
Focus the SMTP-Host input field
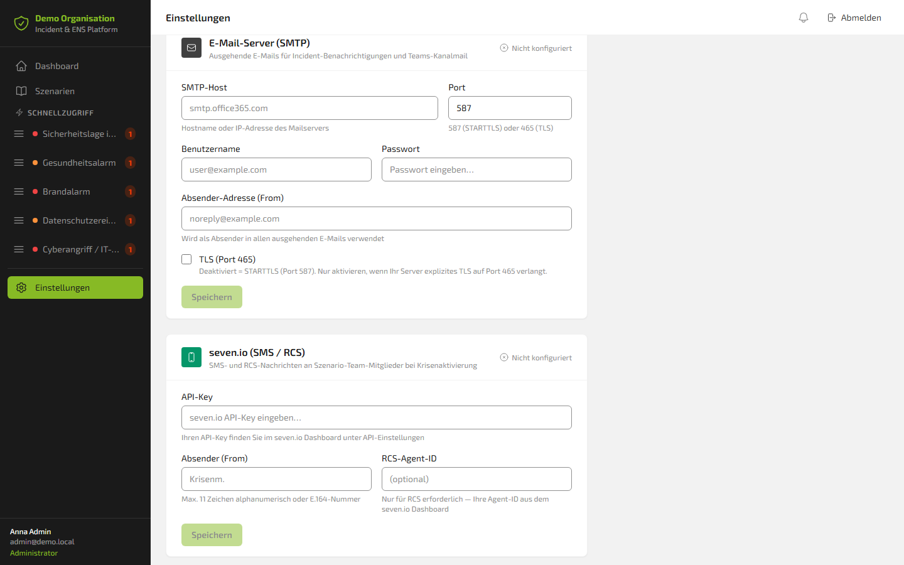pos(309,108)
